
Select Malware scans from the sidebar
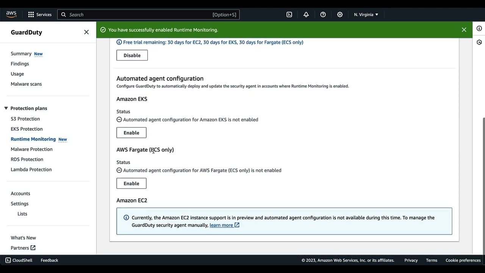(26, 84)
